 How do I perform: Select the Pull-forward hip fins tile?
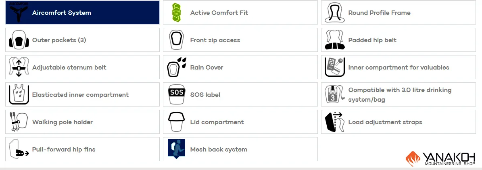tap(82, 149)
